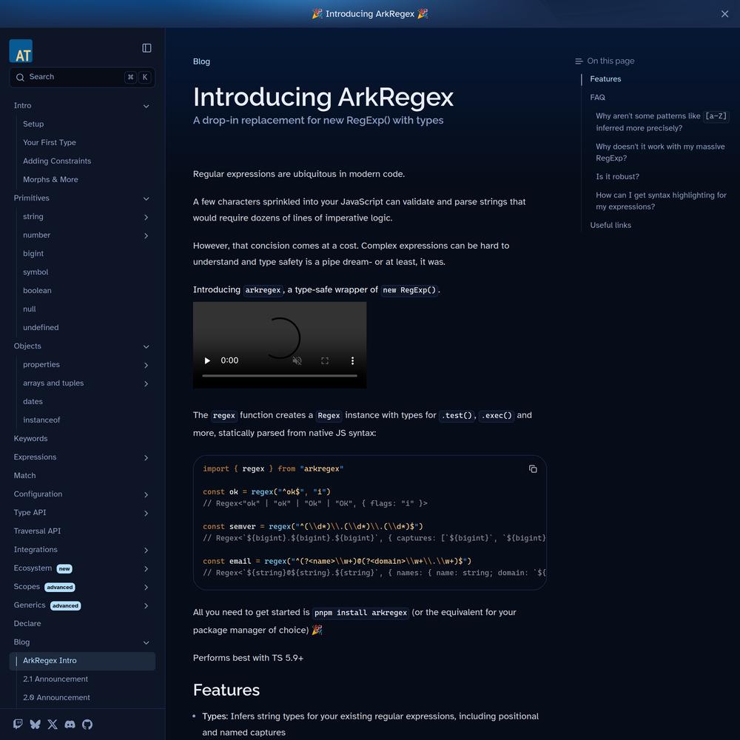Open the video's more options menu
The width and height of the screenshot is (740, 740).
352,361
